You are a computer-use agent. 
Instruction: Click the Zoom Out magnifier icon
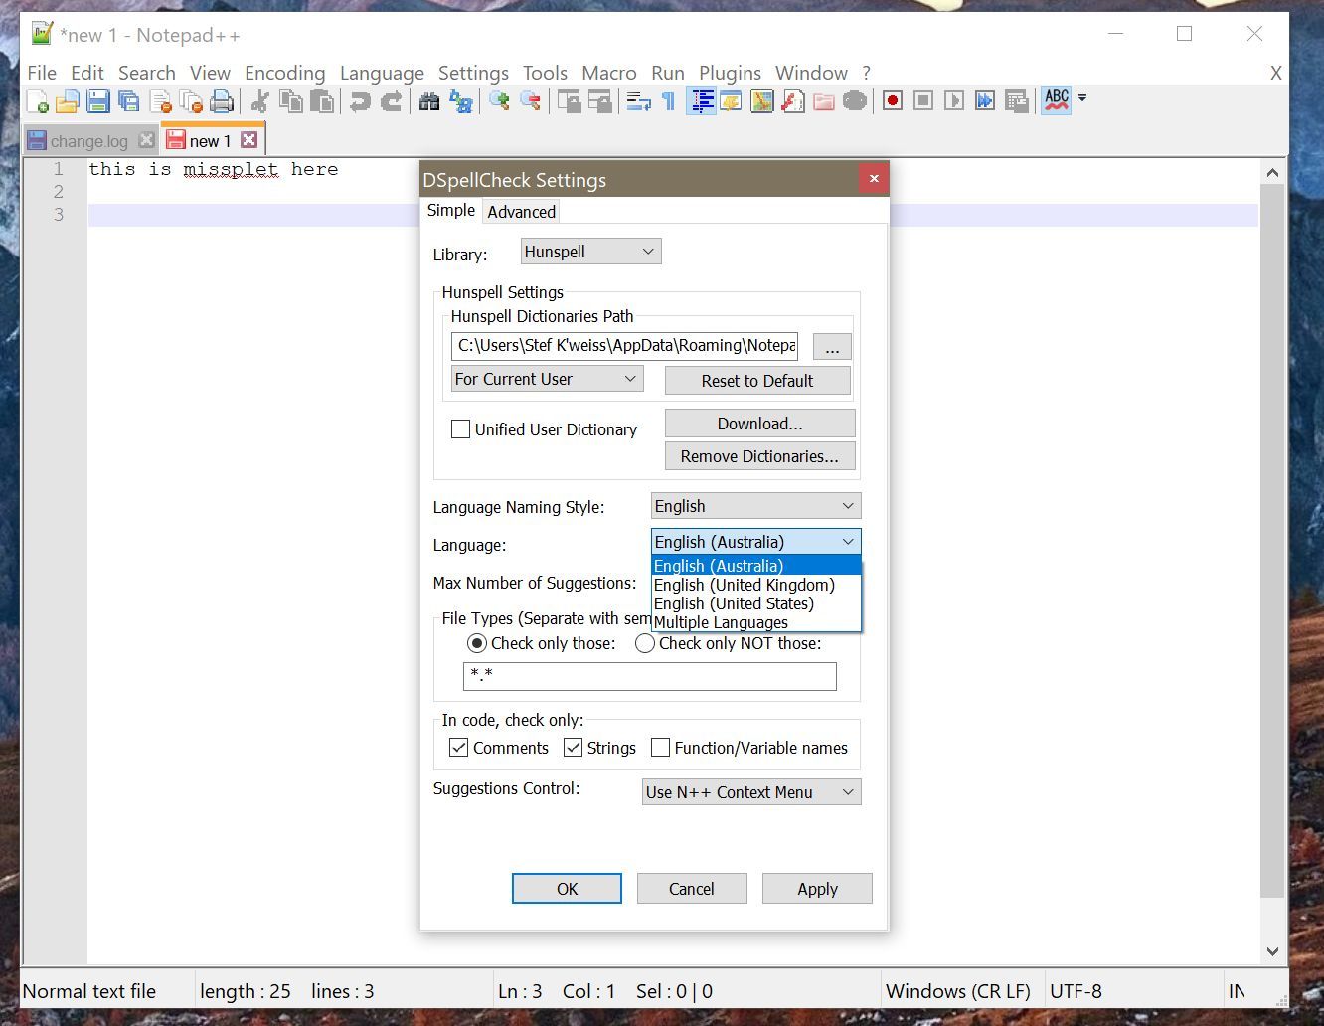click(530, 101)
